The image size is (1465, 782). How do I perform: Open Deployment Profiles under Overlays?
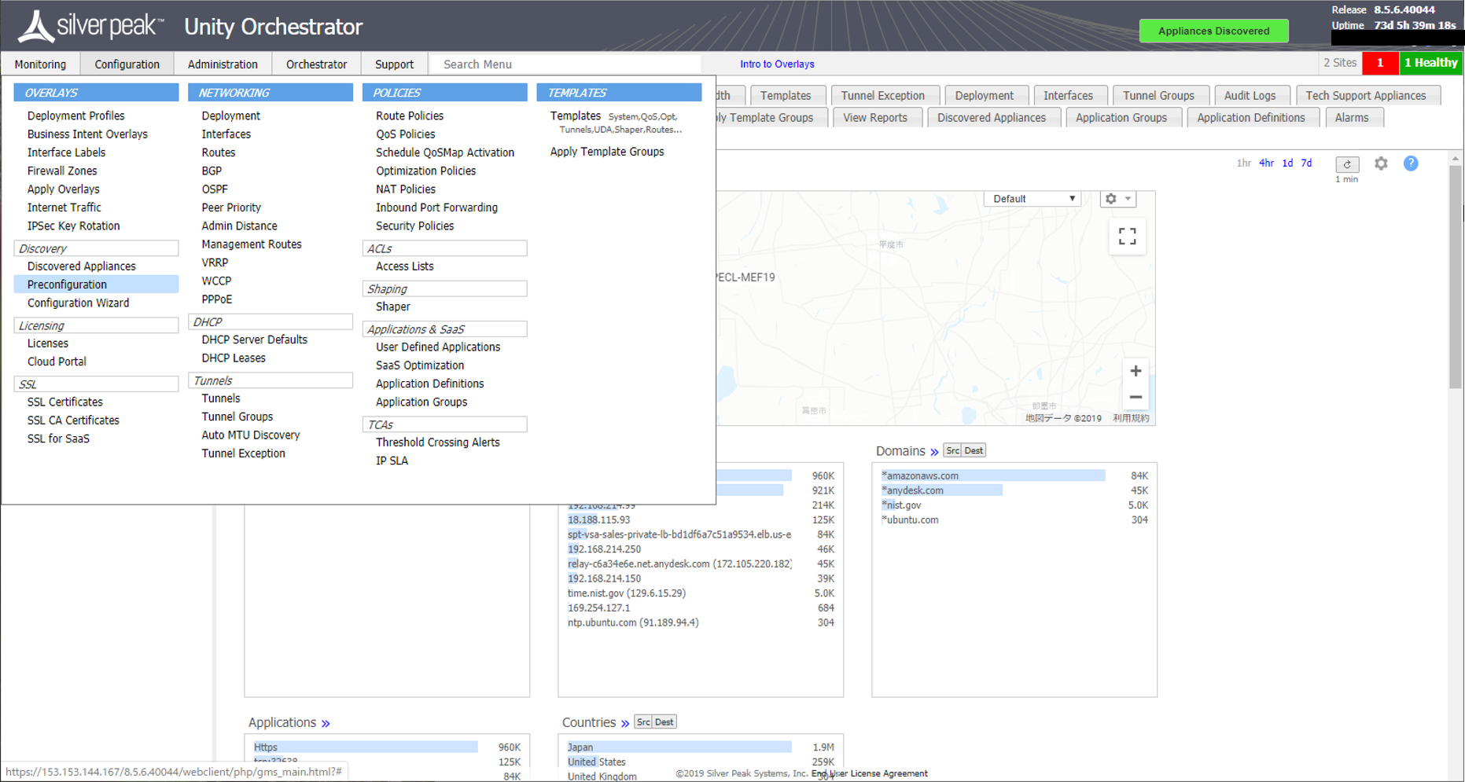coord(76,116)
